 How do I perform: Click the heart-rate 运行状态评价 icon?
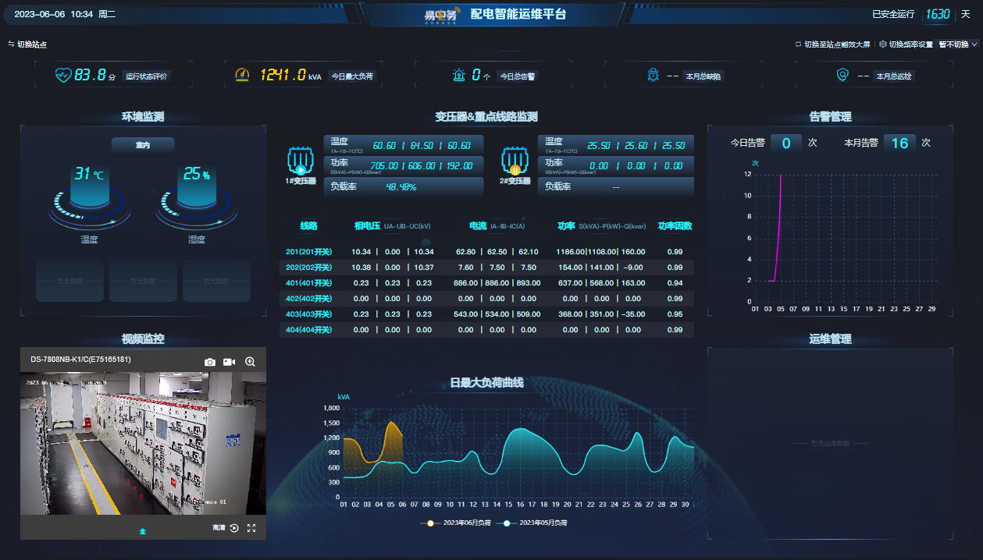[x=63, y=75]
